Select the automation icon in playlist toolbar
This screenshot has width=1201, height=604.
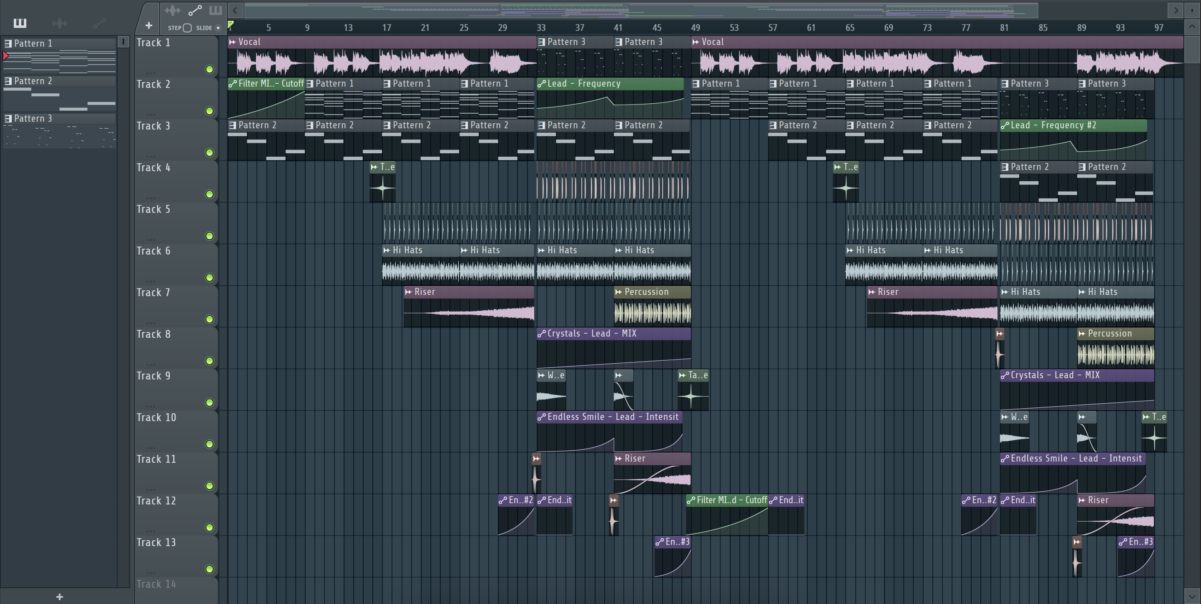195,10
